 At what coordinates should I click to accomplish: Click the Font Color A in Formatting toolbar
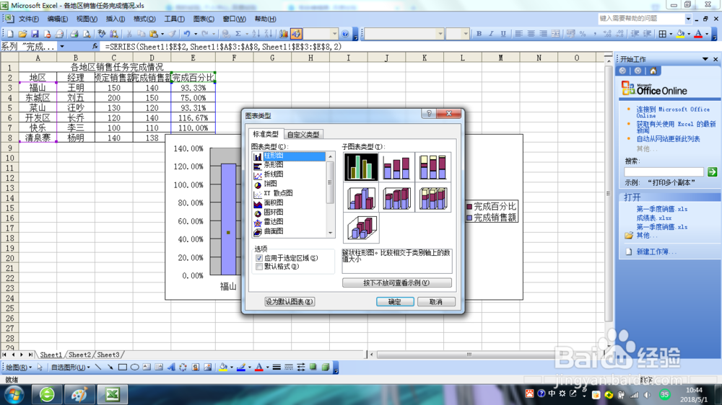coord(698,34)
